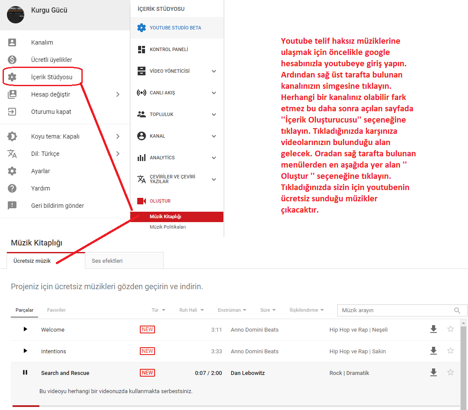Open the Tür filter dropdown
468x410 pixels.
coord(158,310)
